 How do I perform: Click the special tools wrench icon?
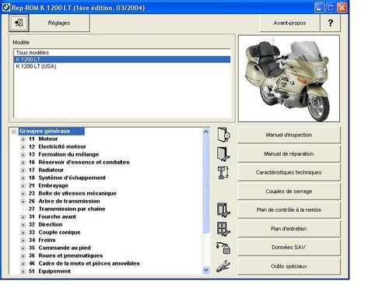click(x=223, y=266)
